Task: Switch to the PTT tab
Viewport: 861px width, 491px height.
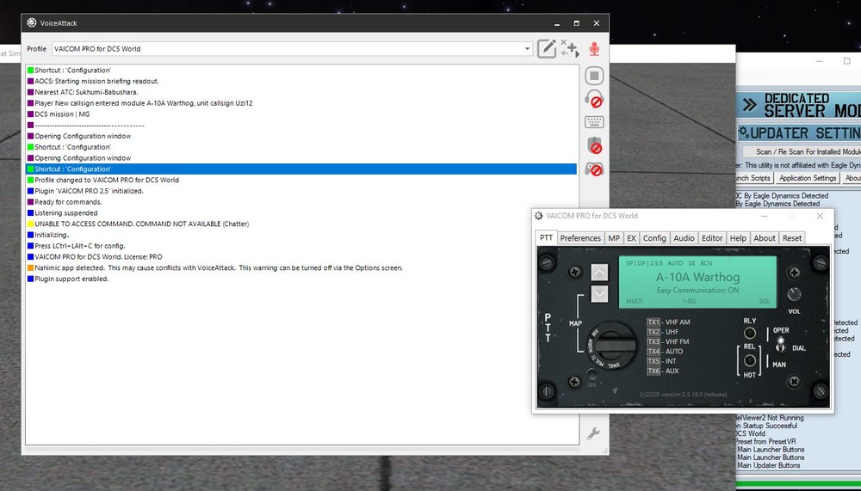Action: [546, 237]
